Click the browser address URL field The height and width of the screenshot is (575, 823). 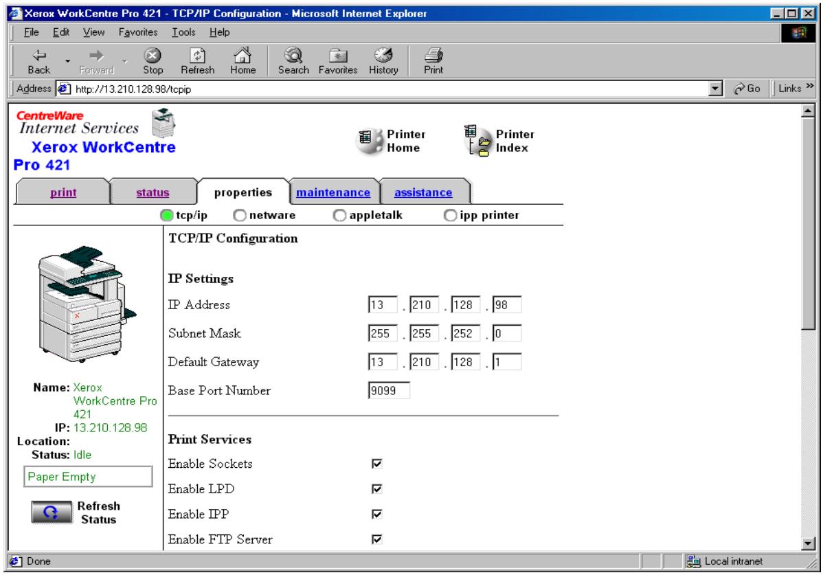click(x=390, y=89)
